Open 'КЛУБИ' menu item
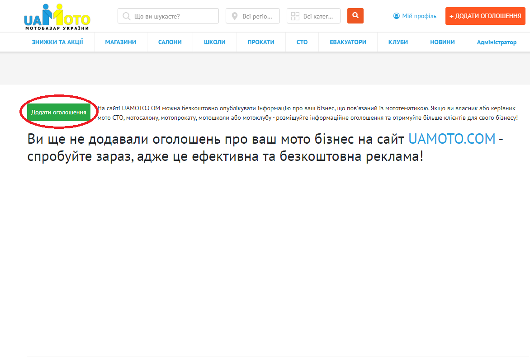Image resolution: width=530 pixels, height=362 pixels. [398, 42]
